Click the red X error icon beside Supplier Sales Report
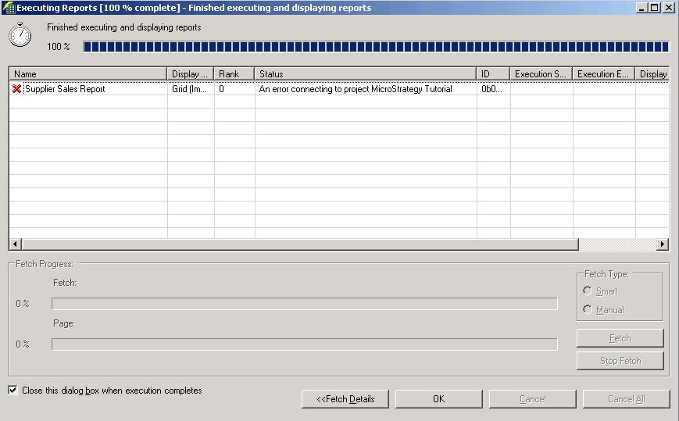 (x=16, y=89)
